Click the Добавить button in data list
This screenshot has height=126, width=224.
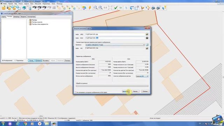point(38,61)
